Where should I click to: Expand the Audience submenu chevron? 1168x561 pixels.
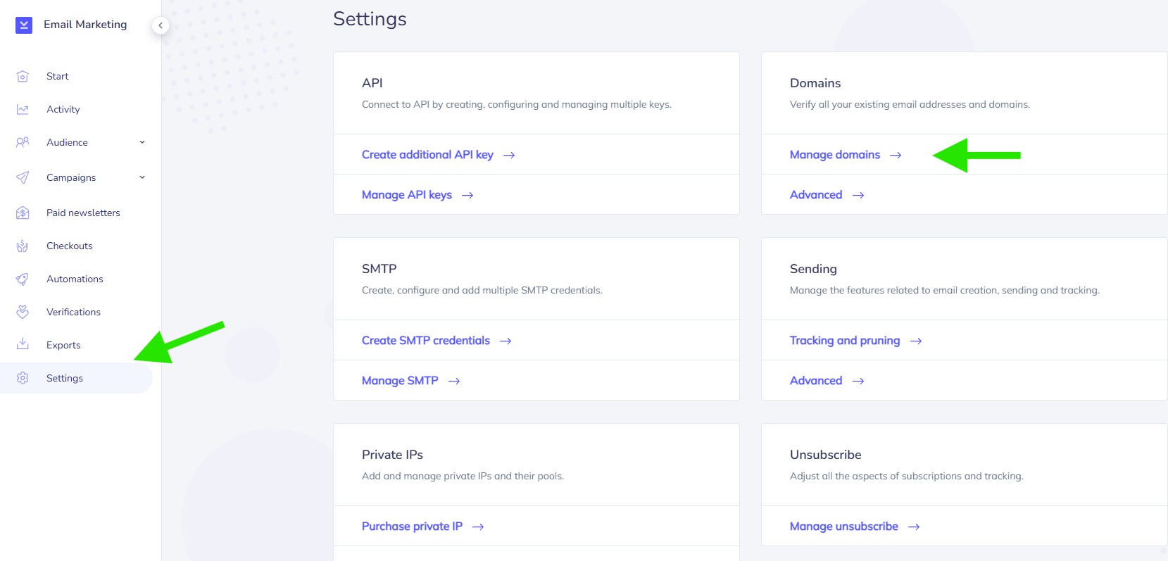[142, 142]
